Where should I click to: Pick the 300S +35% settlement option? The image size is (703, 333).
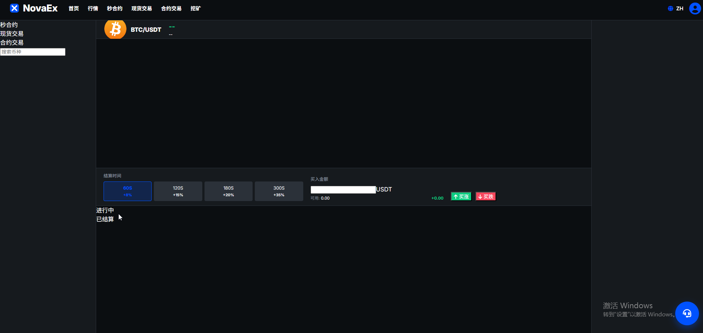click(279, 191)
